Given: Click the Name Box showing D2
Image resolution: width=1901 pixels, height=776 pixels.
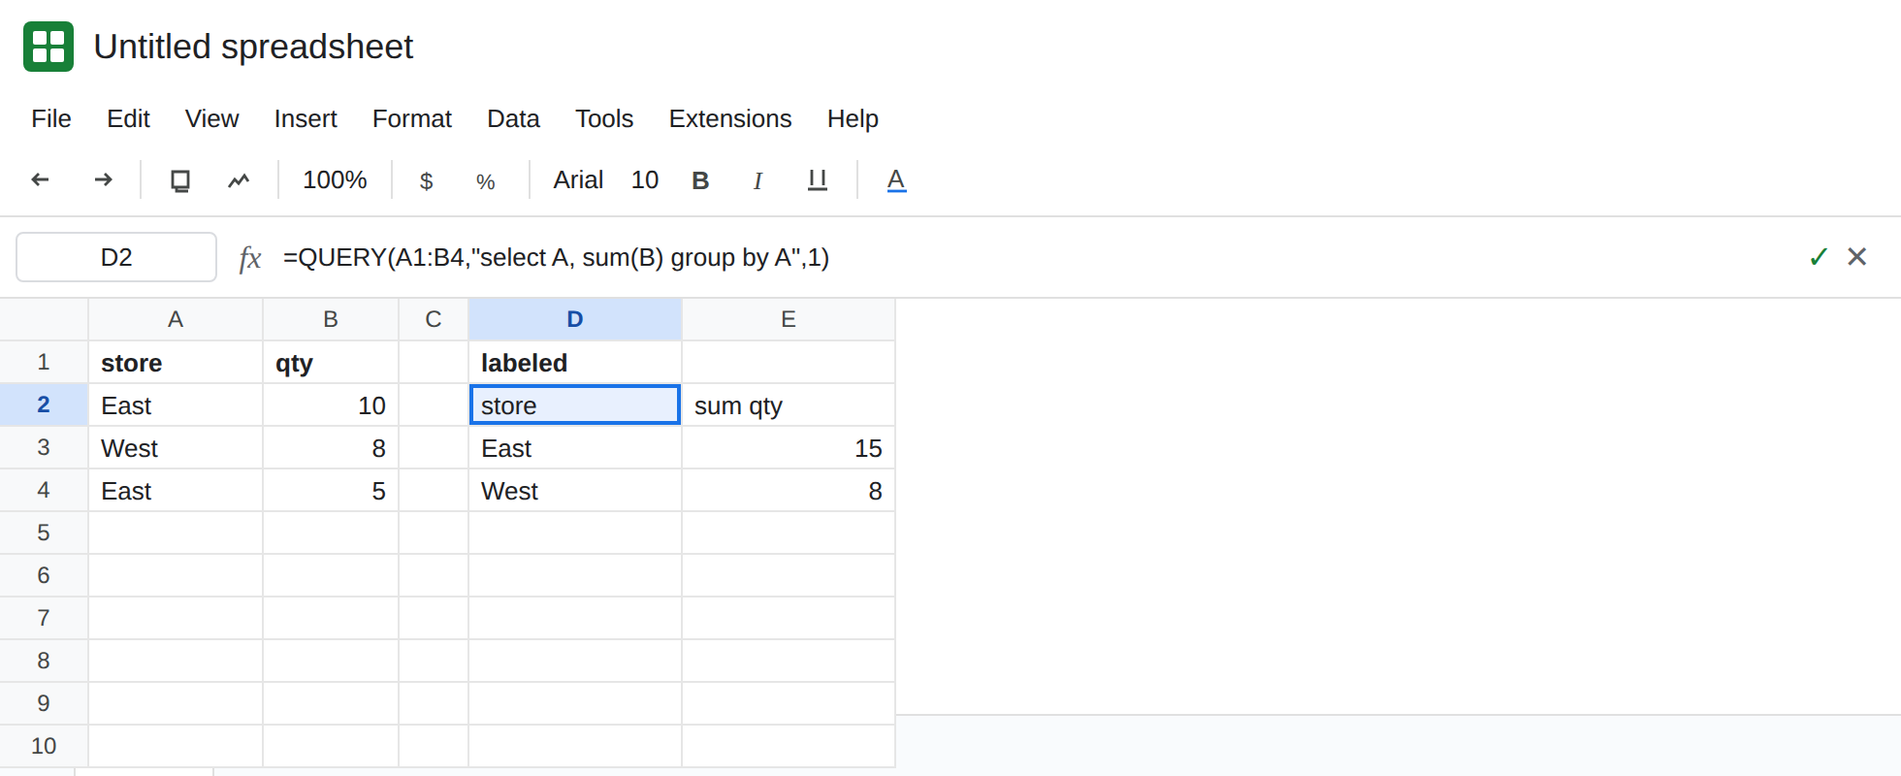Looking at the screenshot, I should tap(116, 257).
